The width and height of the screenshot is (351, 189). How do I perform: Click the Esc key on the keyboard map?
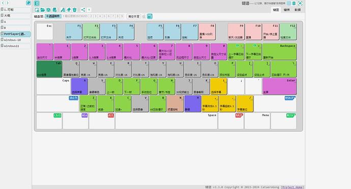(45, 31)
